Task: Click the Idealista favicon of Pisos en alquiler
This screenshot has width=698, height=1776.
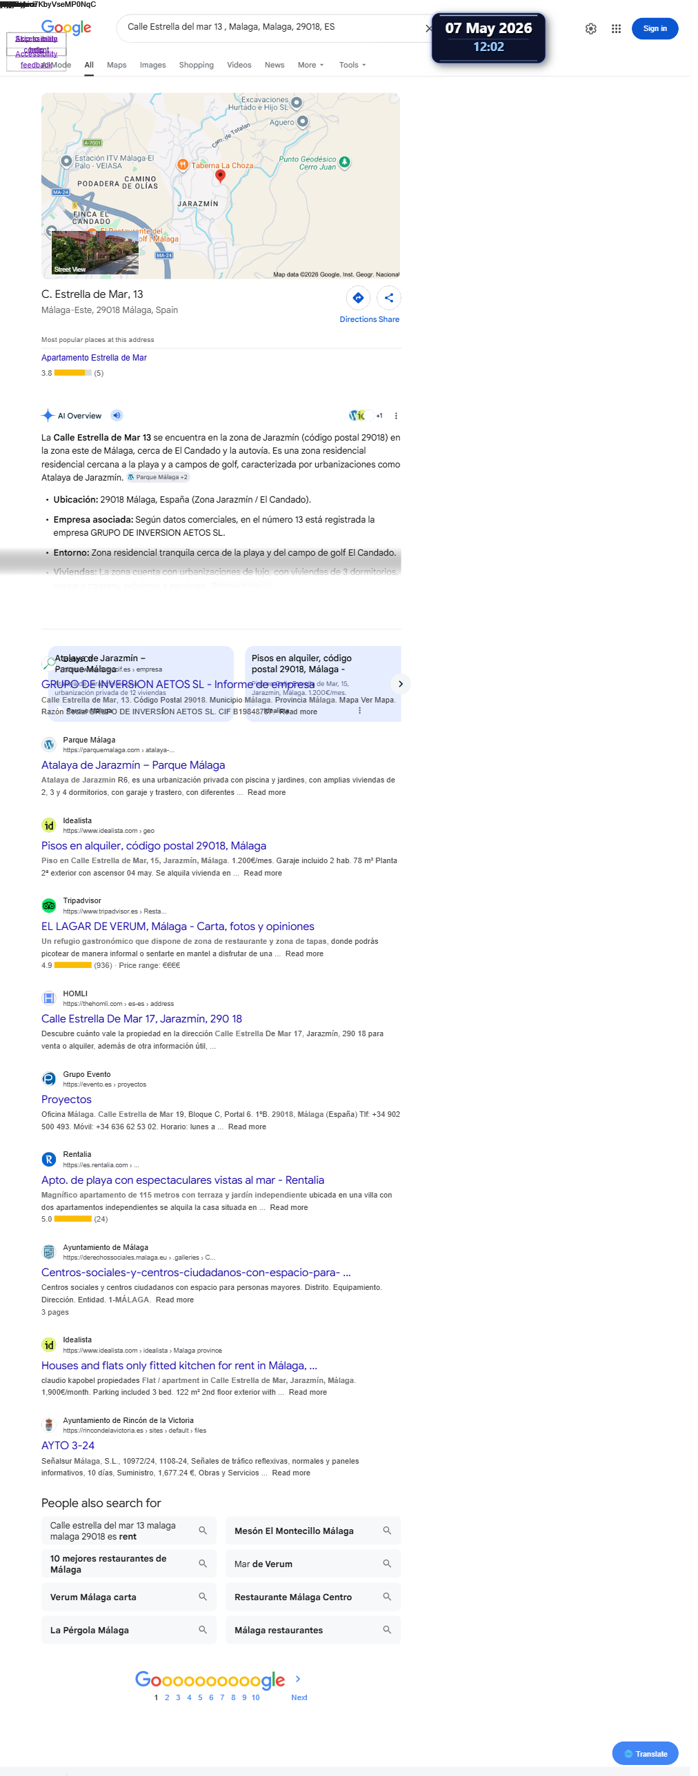Action: 49,825
